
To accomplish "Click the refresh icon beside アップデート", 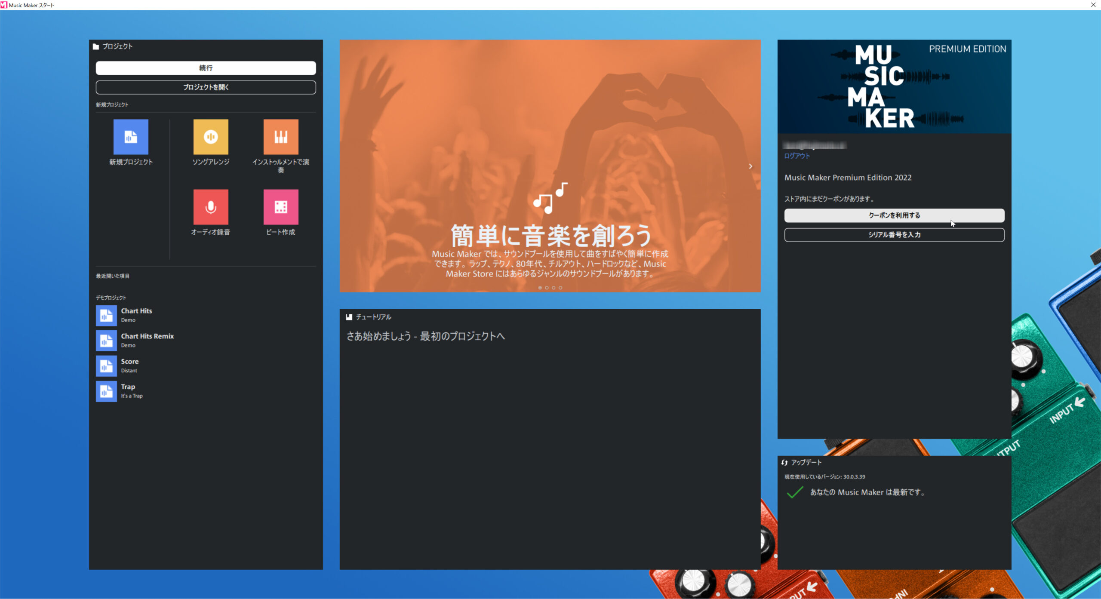I will coord(784,463).
